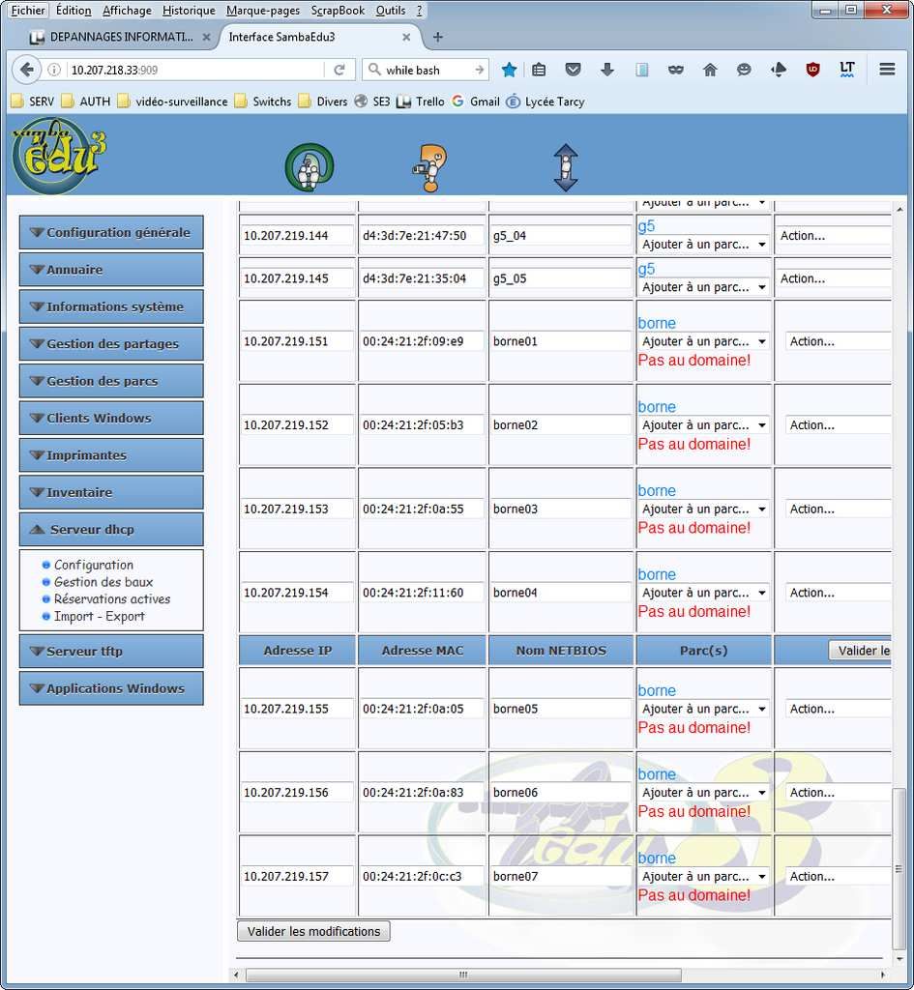Click the uBlock shield icon
The width and height of the screenshot is (914, 990).
tap(813, 70)
